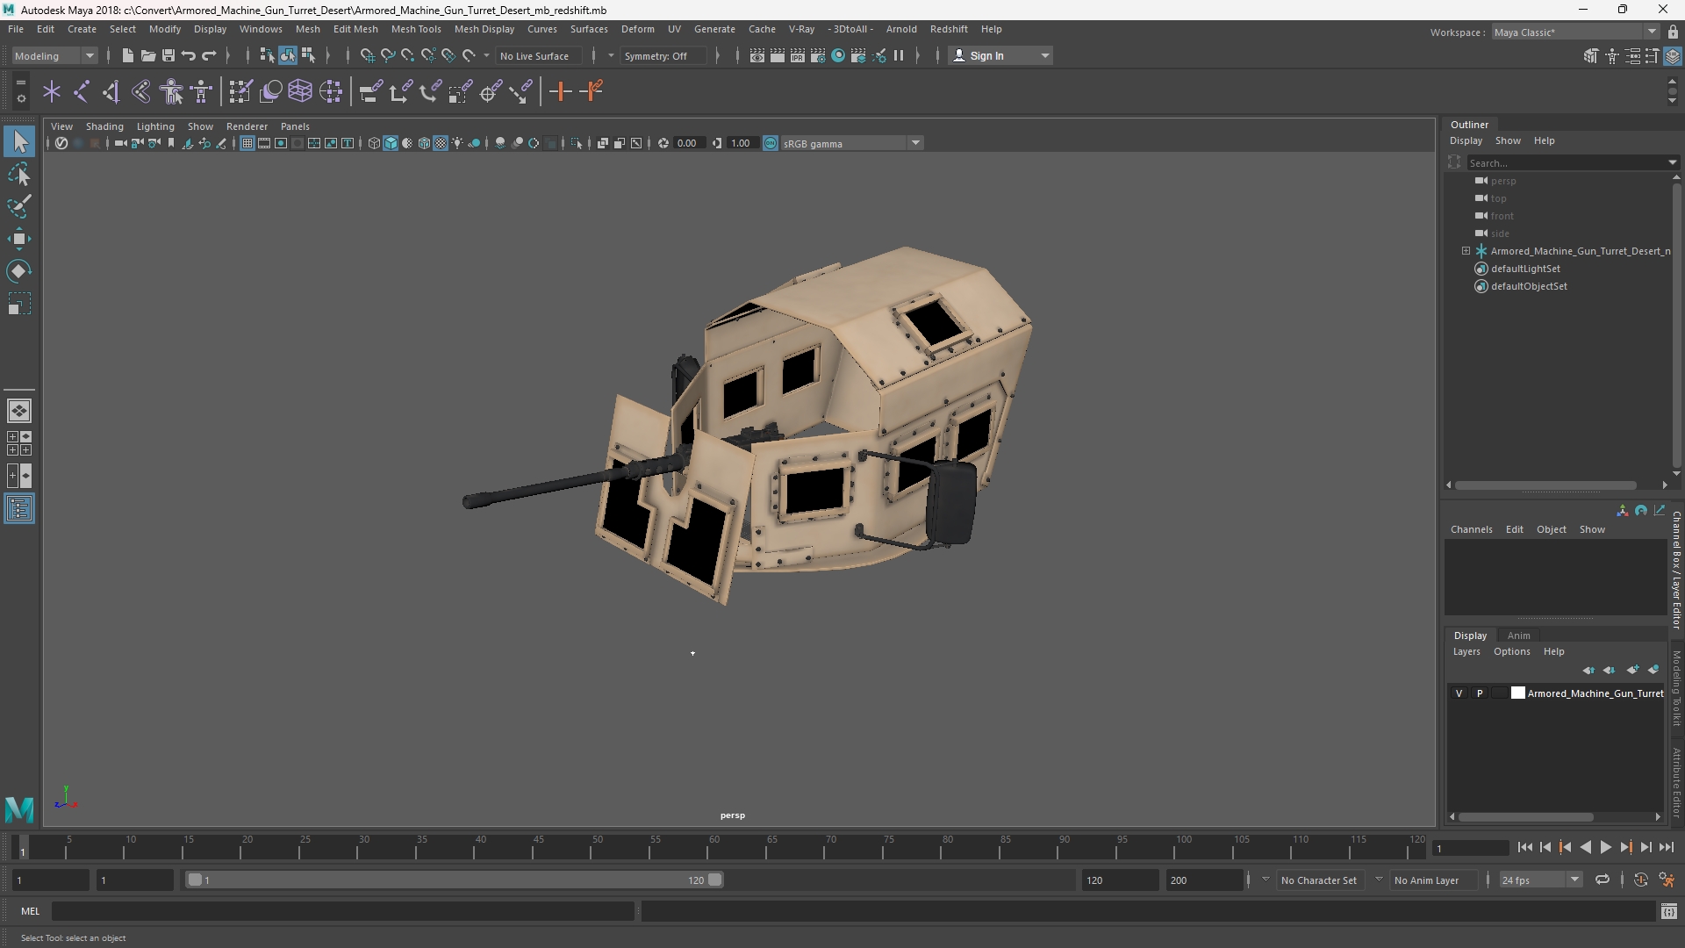Open the sRGB gamma view transform dropdown
The width and height of the screenshot is (1685, 948).
click(x=850, y=143)
